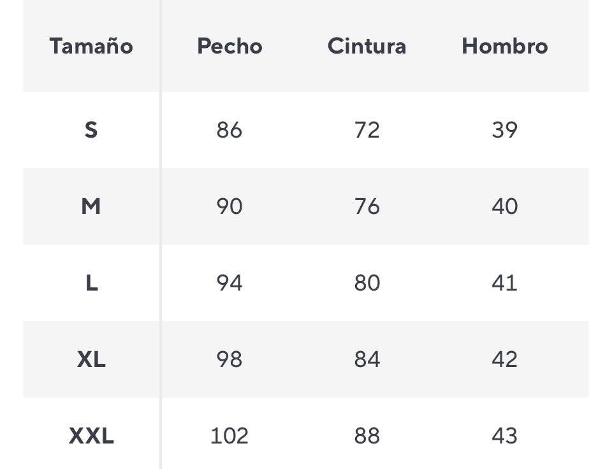Select Cintura value 88 in XXL row

[x=367, y=436]
